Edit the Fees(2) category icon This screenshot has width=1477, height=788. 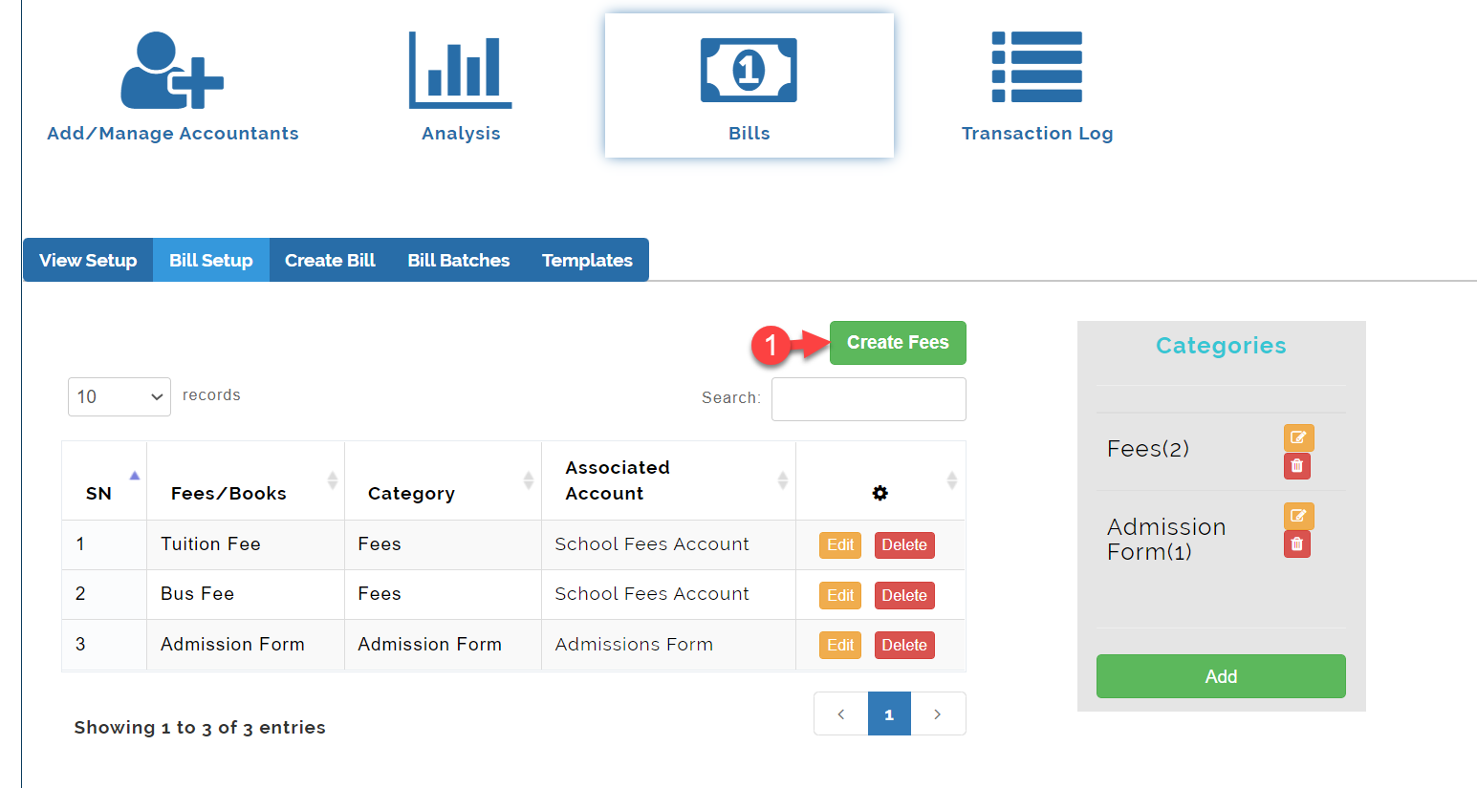pos(1298,437)
